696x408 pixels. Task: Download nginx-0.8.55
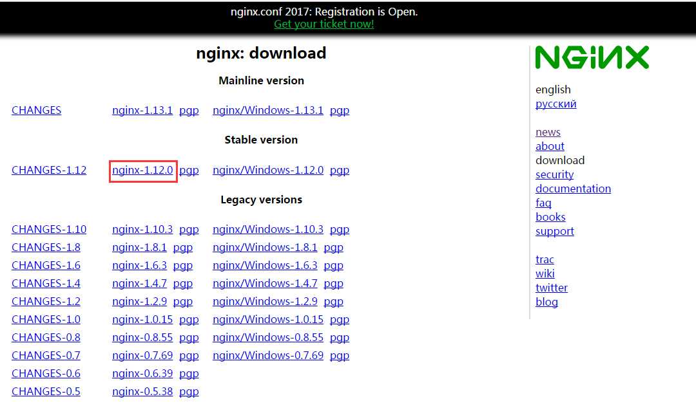click(x=142, y=337)
